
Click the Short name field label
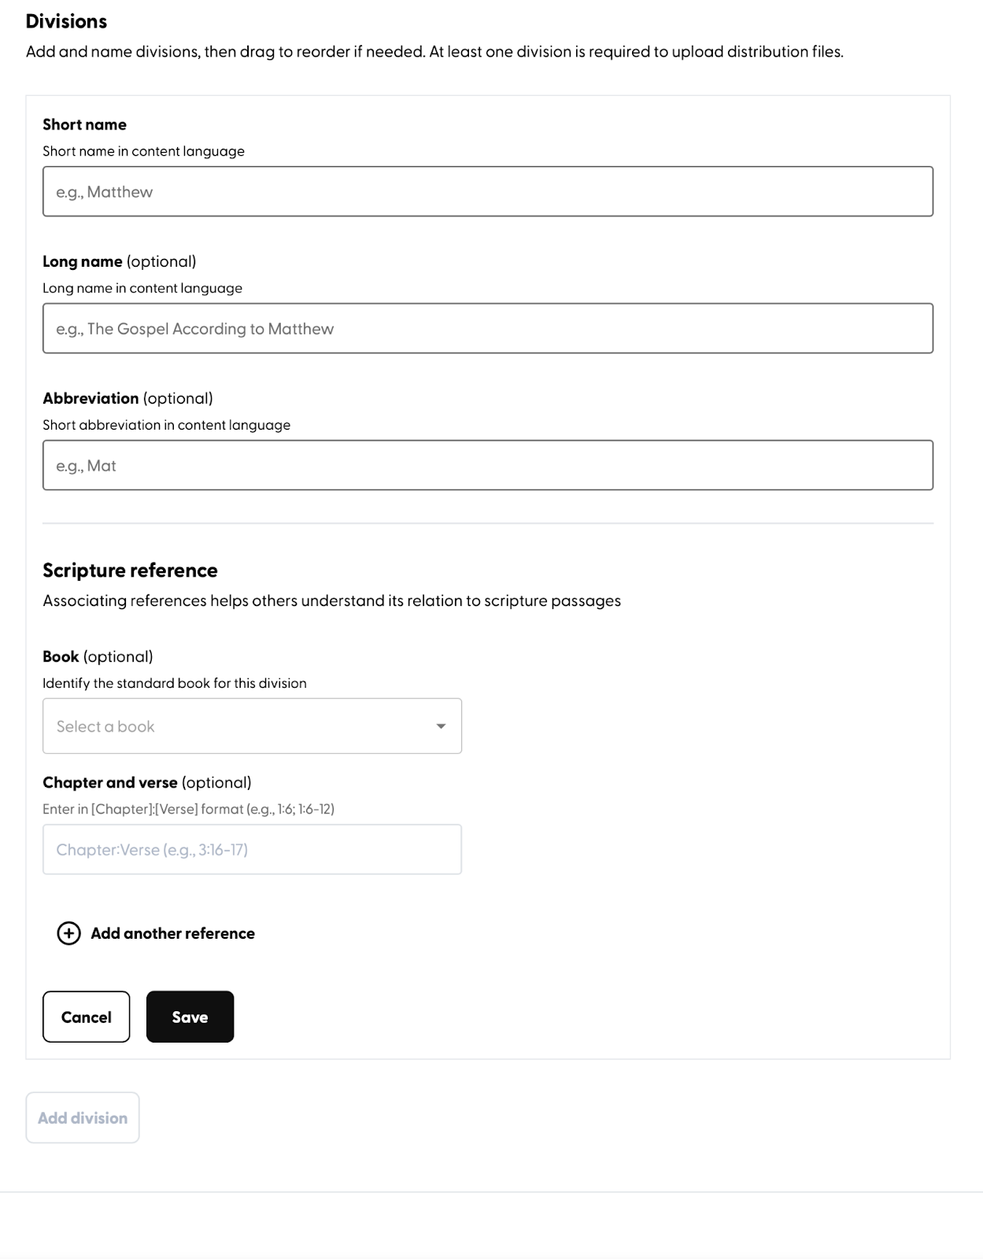[84, 124]
